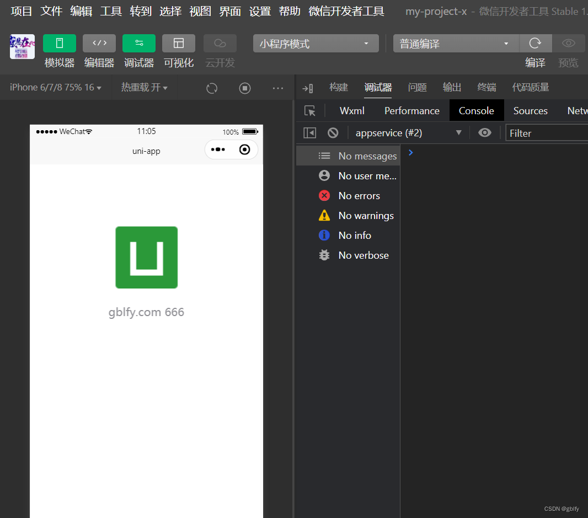Click the No errors console filter
This screenshot has height=518, width=588.
(x=359, y=195)
